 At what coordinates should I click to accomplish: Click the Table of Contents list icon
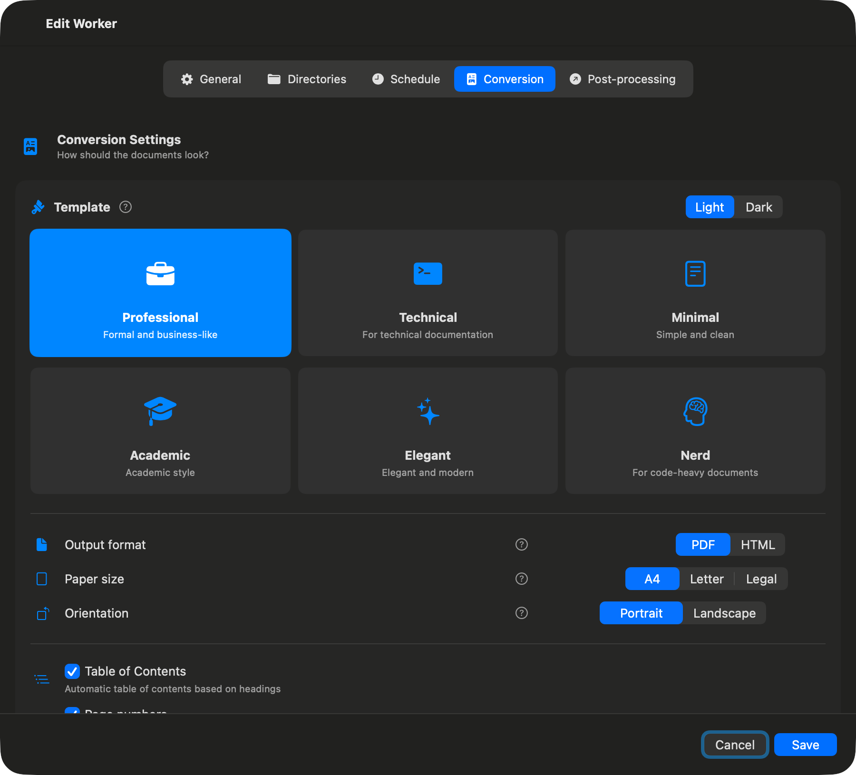(42, 679)
